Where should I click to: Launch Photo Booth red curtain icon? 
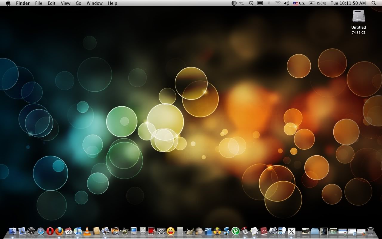click(152, 231)
